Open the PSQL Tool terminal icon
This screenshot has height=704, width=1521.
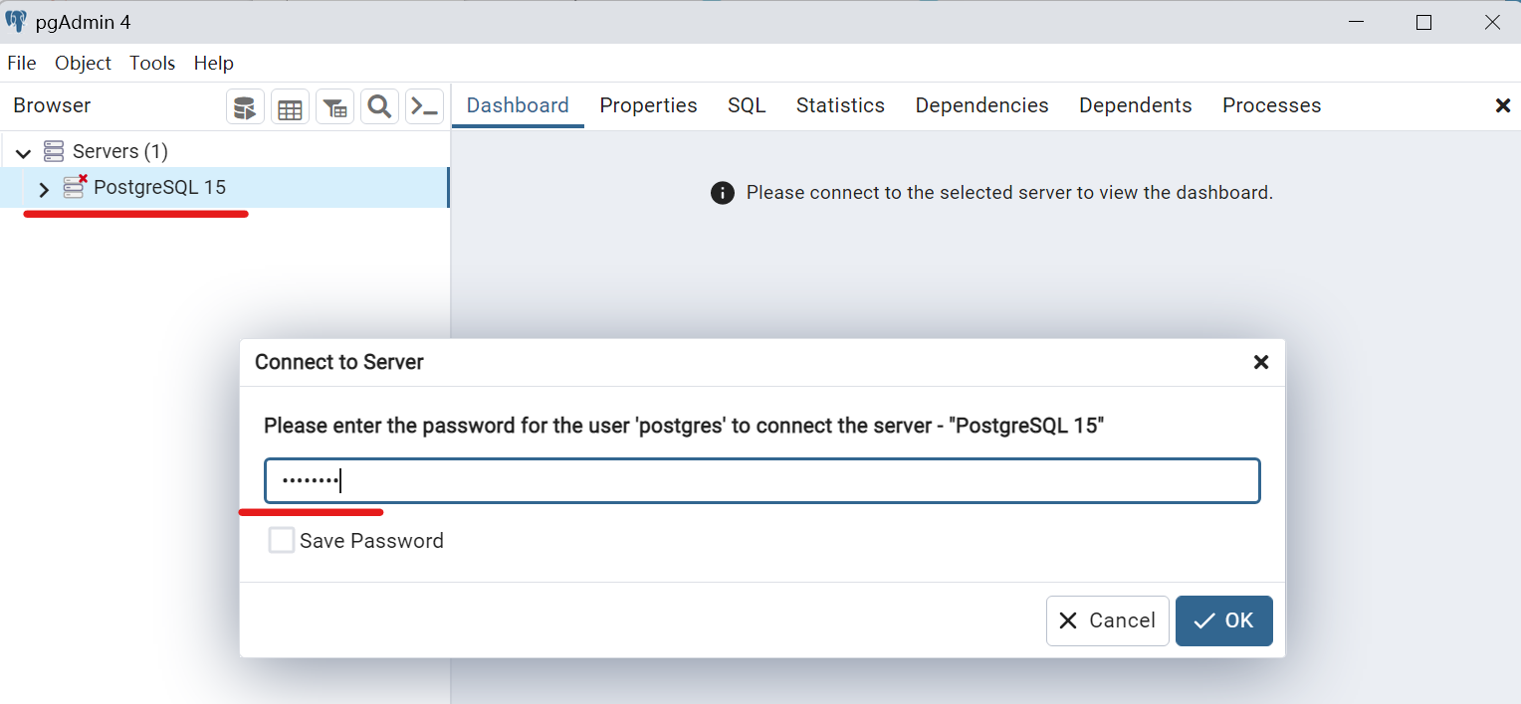coord(425,107)
